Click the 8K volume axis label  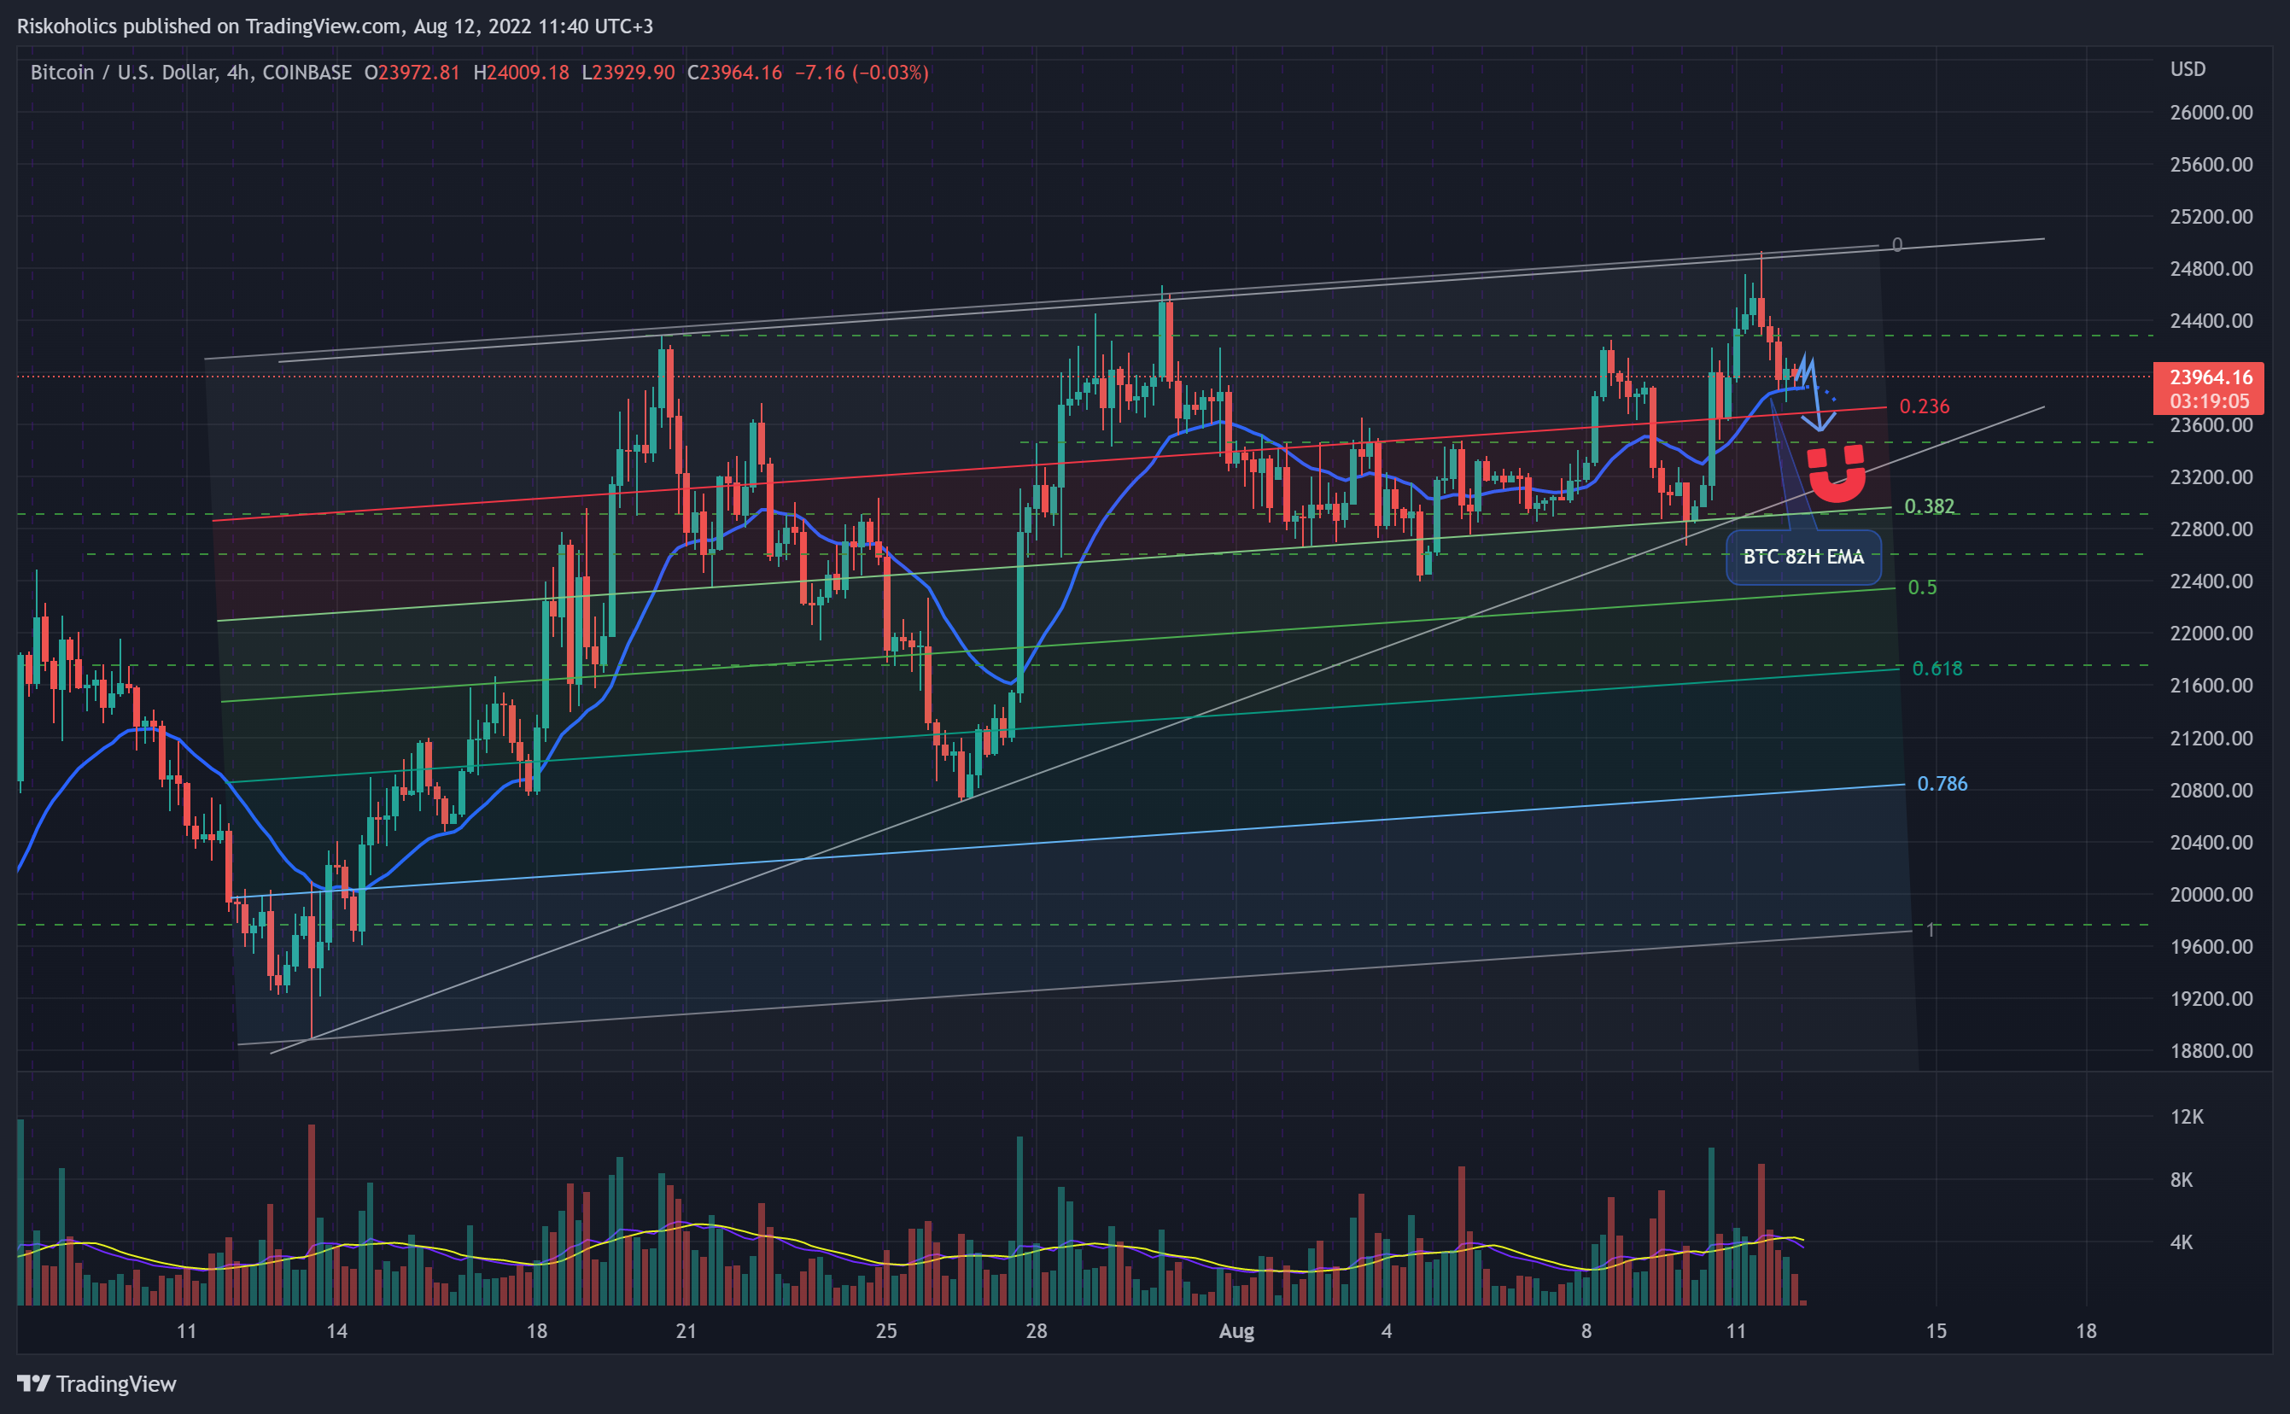point(2181,1179)
